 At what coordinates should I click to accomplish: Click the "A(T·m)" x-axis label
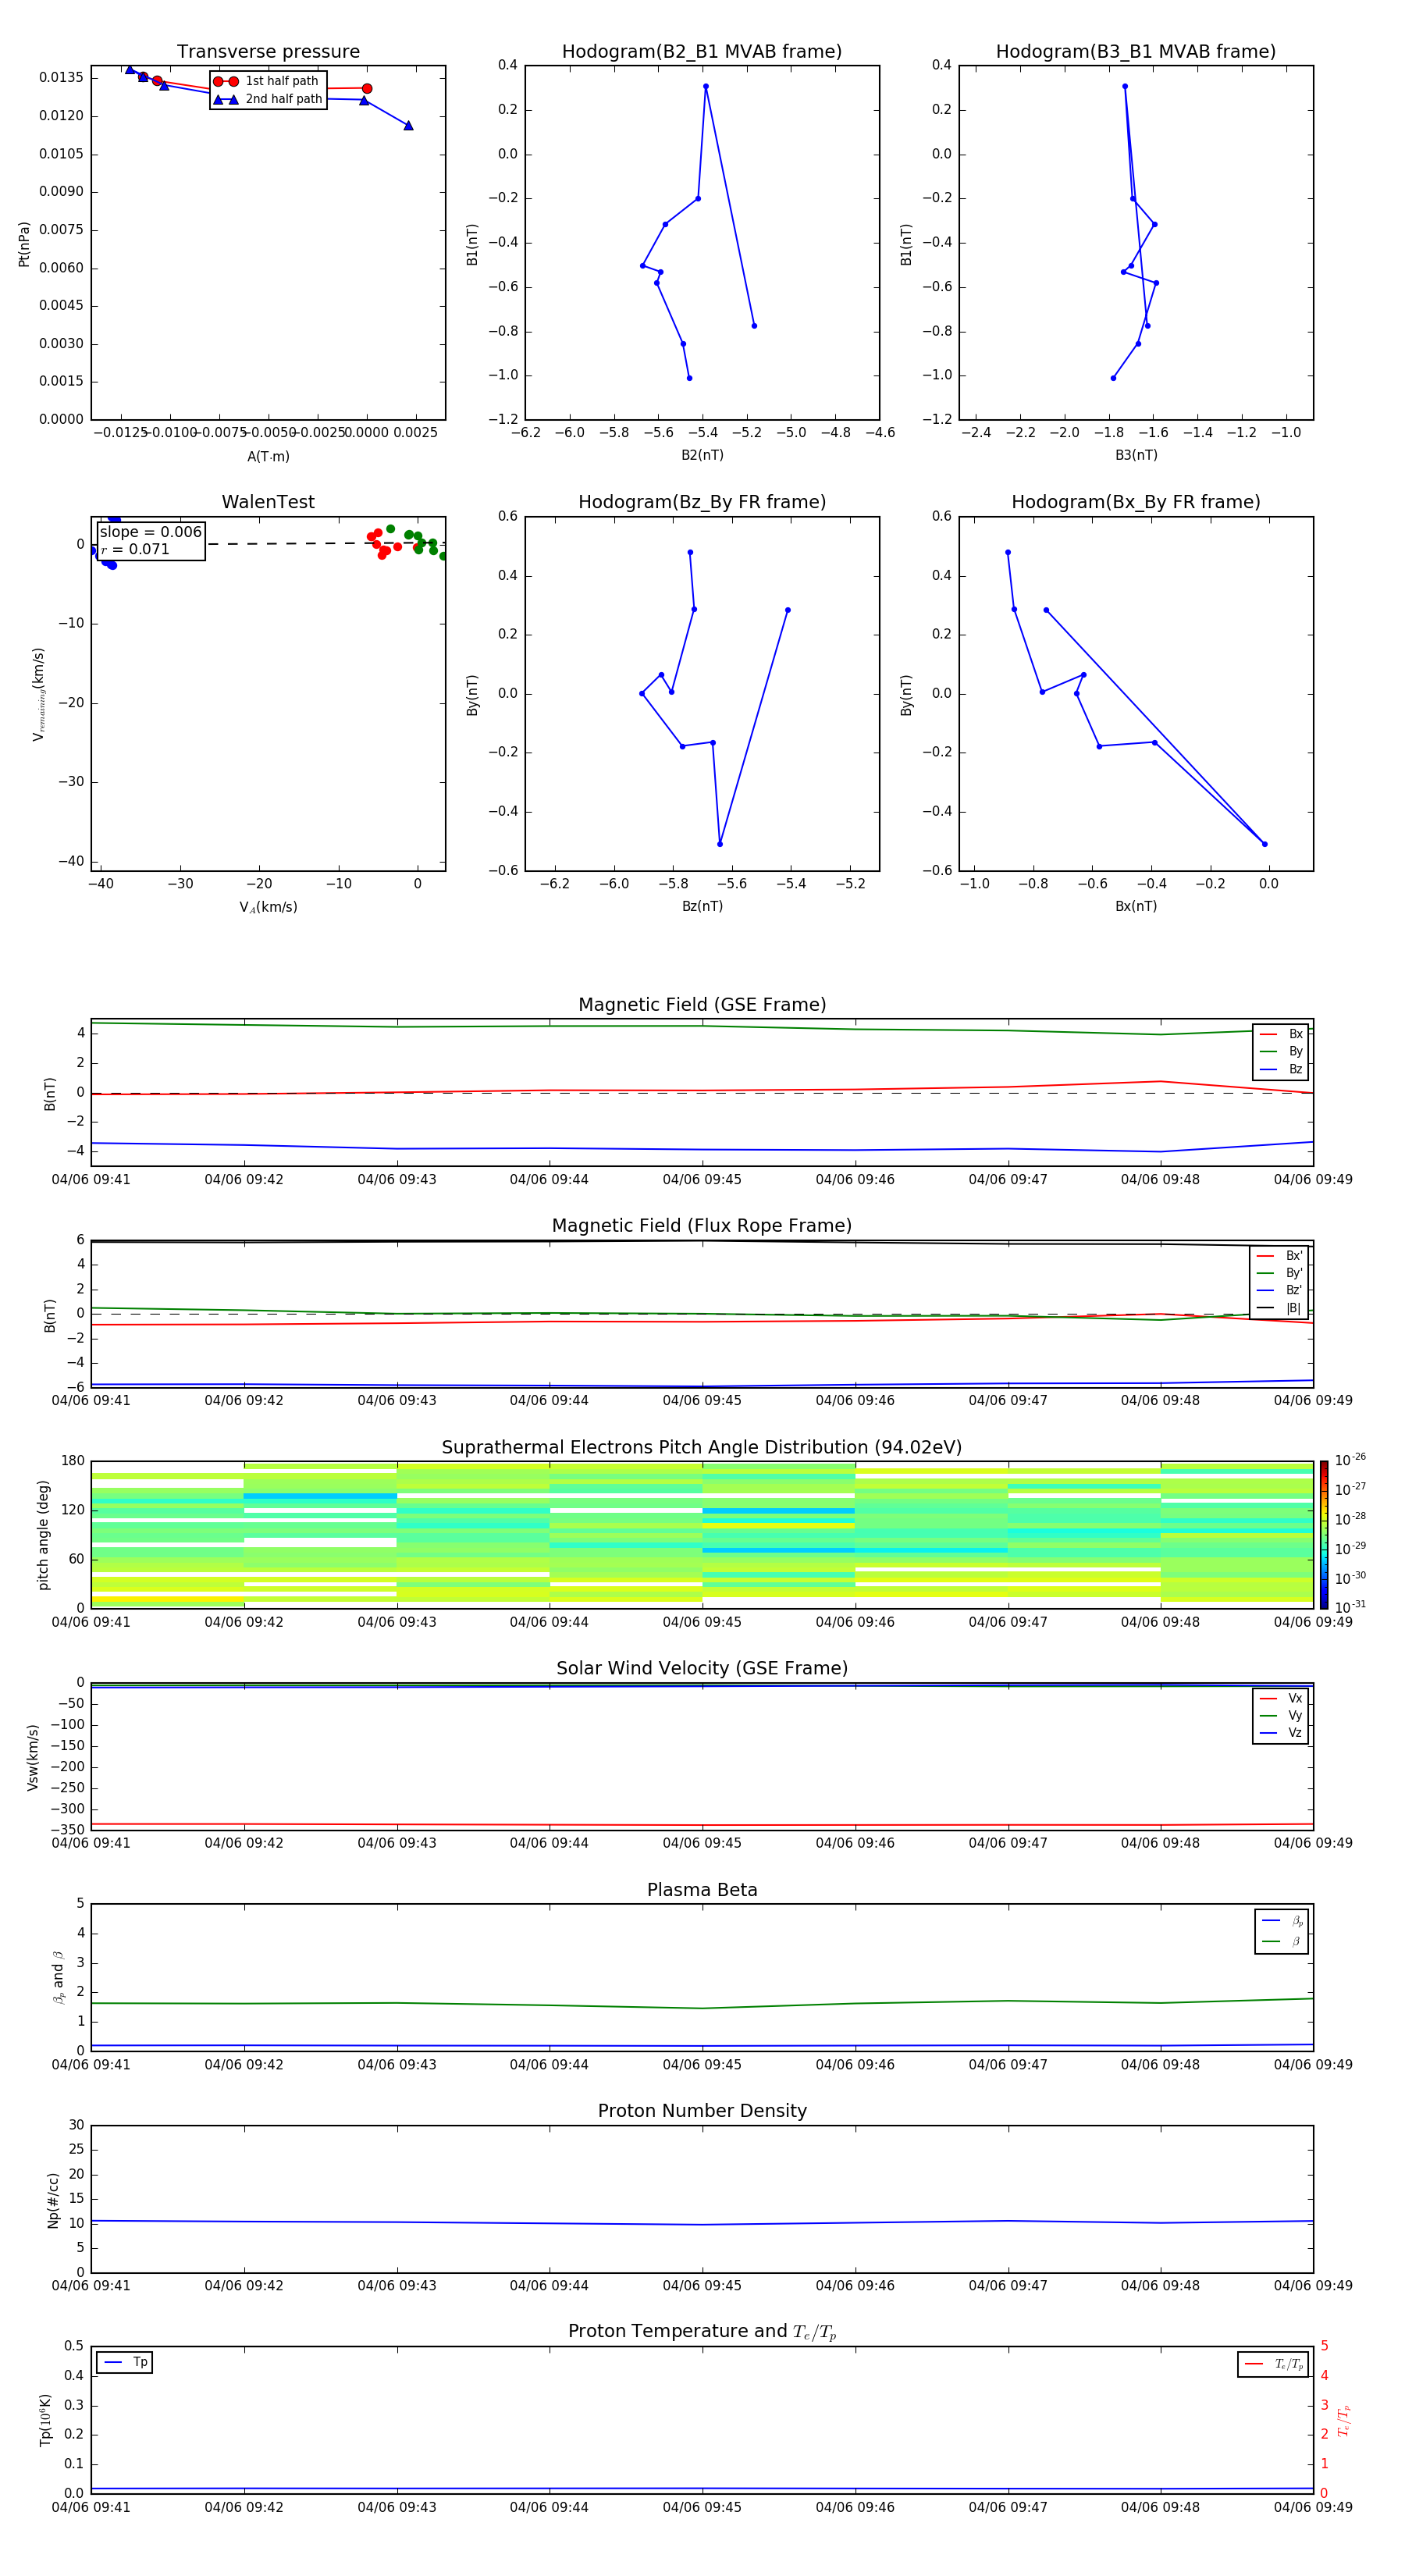click(x=268, y=457)
